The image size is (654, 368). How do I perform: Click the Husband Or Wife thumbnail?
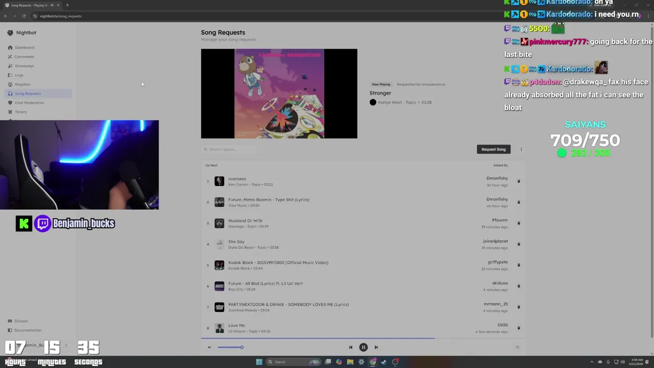[x=219, y=223]
